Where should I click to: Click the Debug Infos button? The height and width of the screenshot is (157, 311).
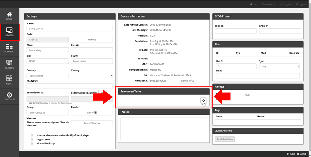click(x=187, y=80)
